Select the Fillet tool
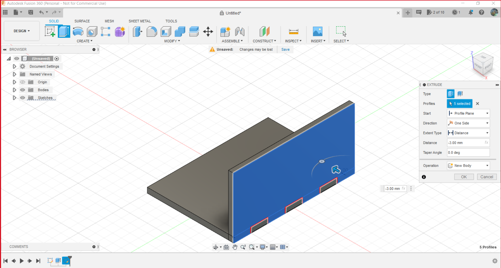The image size is (501, 268). click(x=152, y=32)
